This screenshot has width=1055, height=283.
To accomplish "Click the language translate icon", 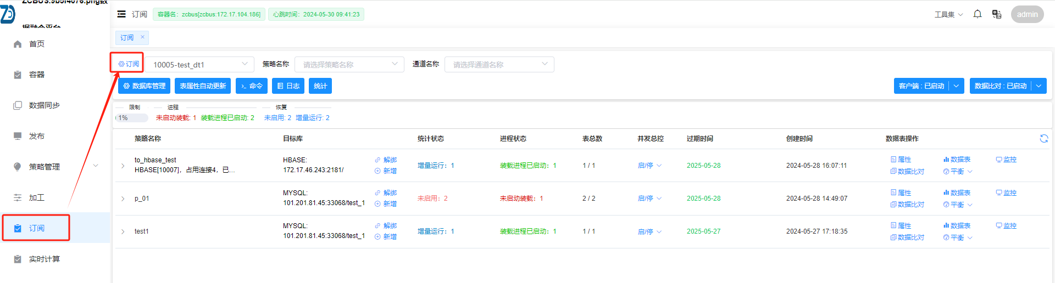I will [996, 14].
